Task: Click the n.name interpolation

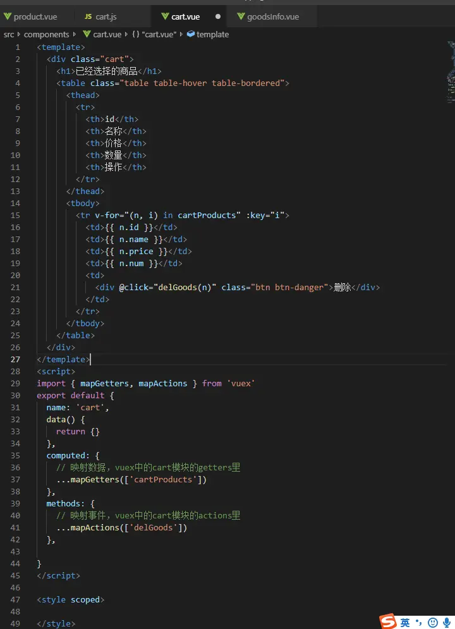Action: 135,240
